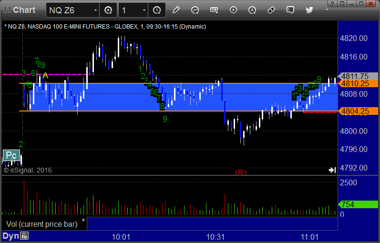This screenshot has width=380, height=243.
Task: Share chart via Twitter bird icon
Action: pyautogui.click(x=309, y=10)
